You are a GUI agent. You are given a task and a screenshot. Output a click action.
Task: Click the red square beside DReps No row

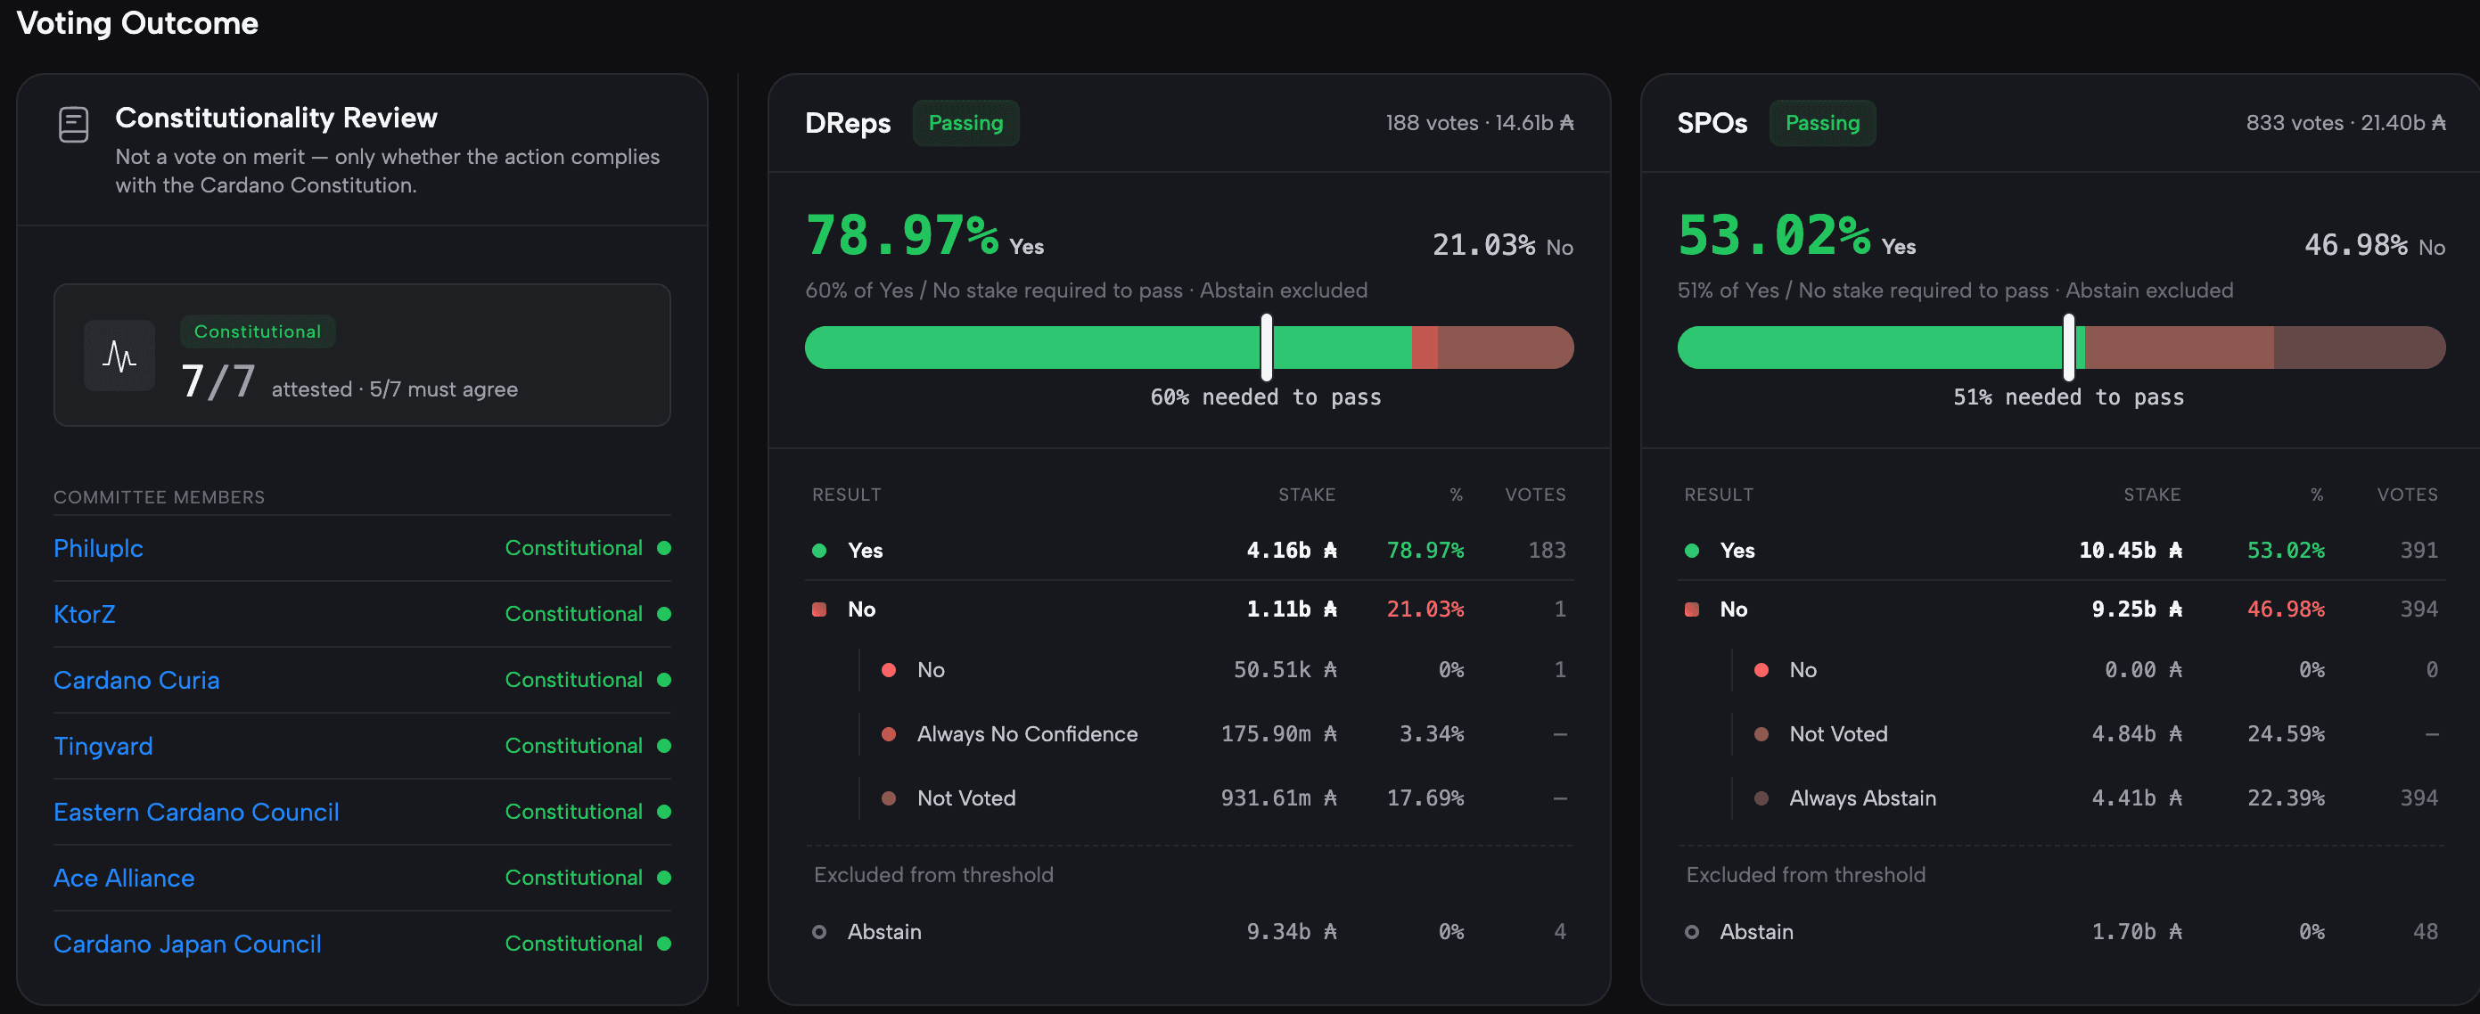819,610
